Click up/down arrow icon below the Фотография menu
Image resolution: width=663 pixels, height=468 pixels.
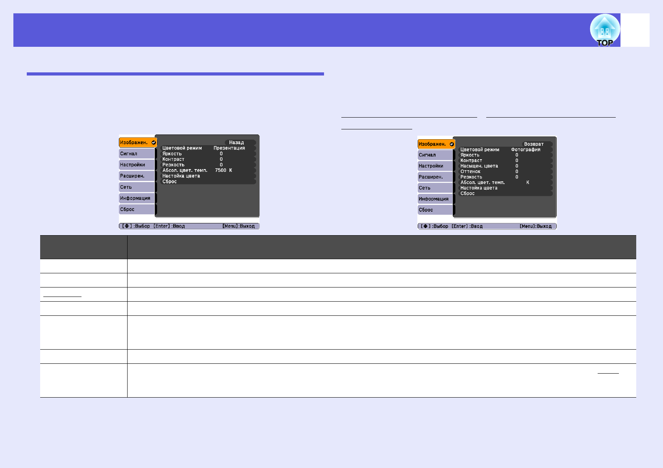point(425,227)
